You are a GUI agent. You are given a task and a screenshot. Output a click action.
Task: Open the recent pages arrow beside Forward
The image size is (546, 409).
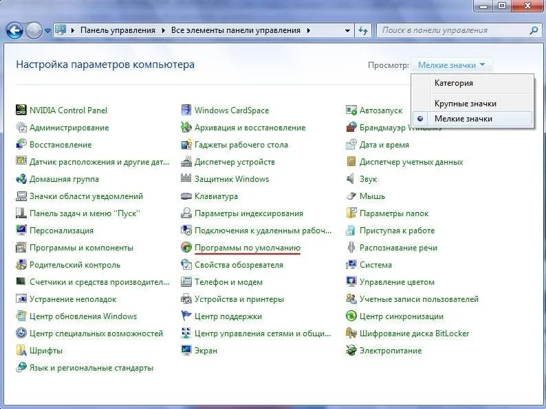[x=47, y=31]
